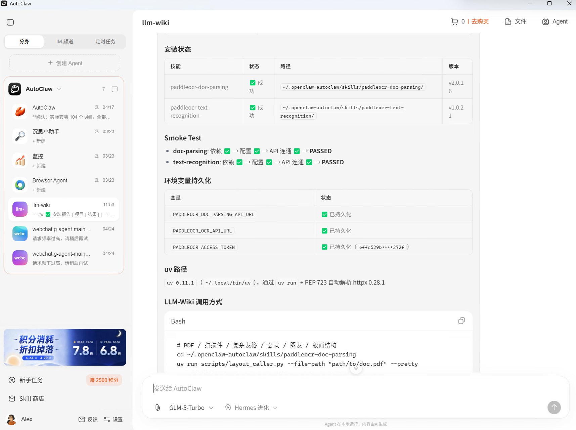The width and height of the screenshot is (576, 430).
Task: Select the llm-wiki conversation avatar
Action: 20,209
